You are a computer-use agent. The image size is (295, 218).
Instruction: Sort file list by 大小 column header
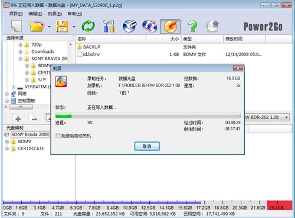163,39
